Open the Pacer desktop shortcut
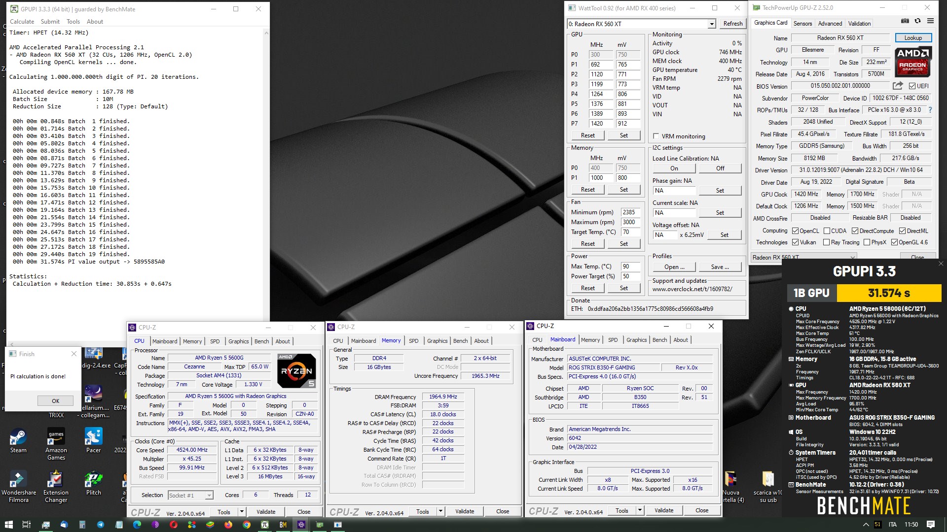The width and height of the screenshot is (947, 532). (93, 441)
